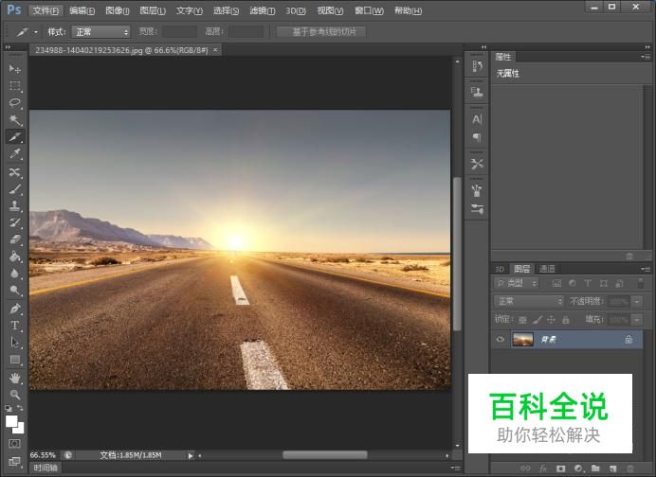This screenshot has height=477, width=656.
Task: Select the Magic Wand tool
Action: click(x=15, y=120)
